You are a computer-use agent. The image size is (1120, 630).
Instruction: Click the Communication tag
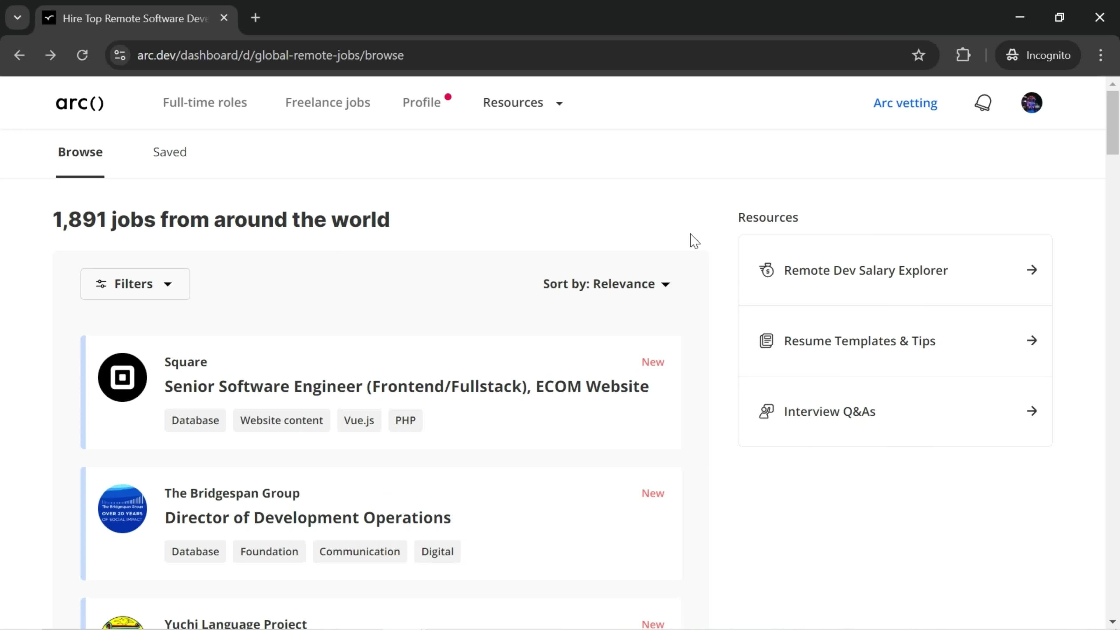point(360,552)
